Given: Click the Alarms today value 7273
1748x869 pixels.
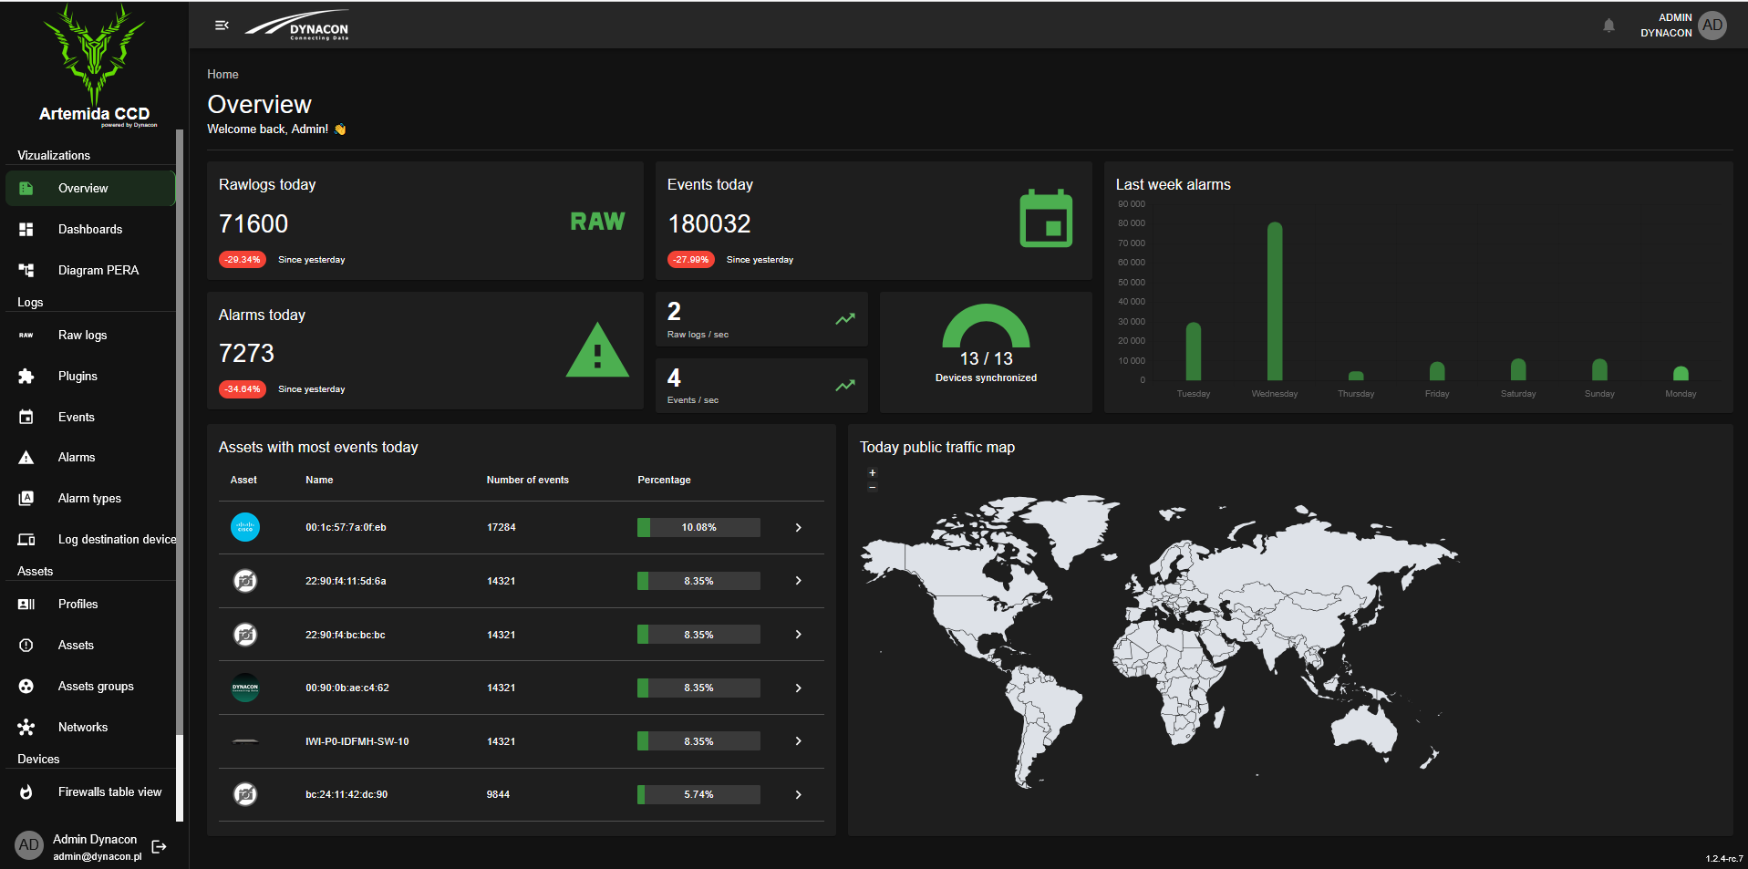Looking at the screenshot, I should point(246,353).
